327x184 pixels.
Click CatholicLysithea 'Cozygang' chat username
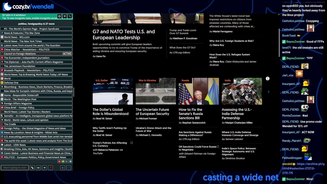293,21
